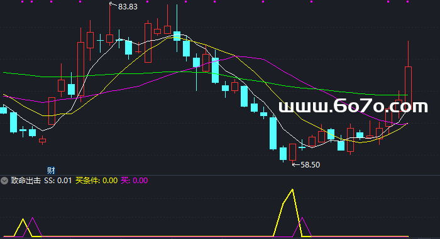Select the last tall red candlestick
Image resolution: width=440 pixels, height=239 pixels.
[x=408, y=82]
